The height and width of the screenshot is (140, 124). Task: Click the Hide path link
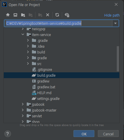[112, 15]
